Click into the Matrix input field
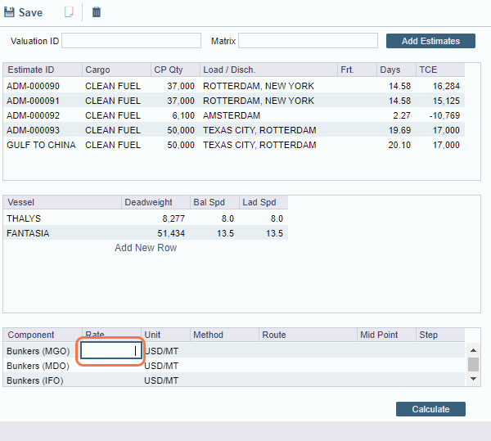This screenshot has height=441, width=491. point(308,41)
